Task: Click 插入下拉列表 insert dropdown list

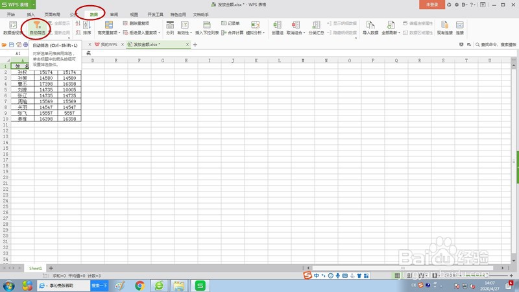Action: click(x=207, y=28)
